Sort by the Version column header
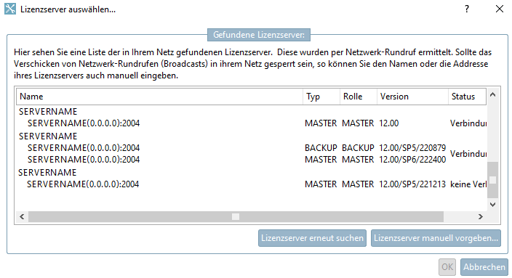This screenshot has height=278, width=512. [x=413, y=97]
